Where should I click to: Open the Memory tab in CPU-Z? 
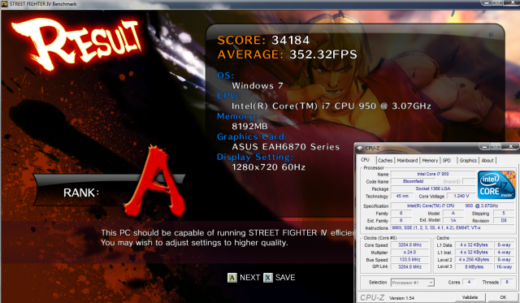430,161
